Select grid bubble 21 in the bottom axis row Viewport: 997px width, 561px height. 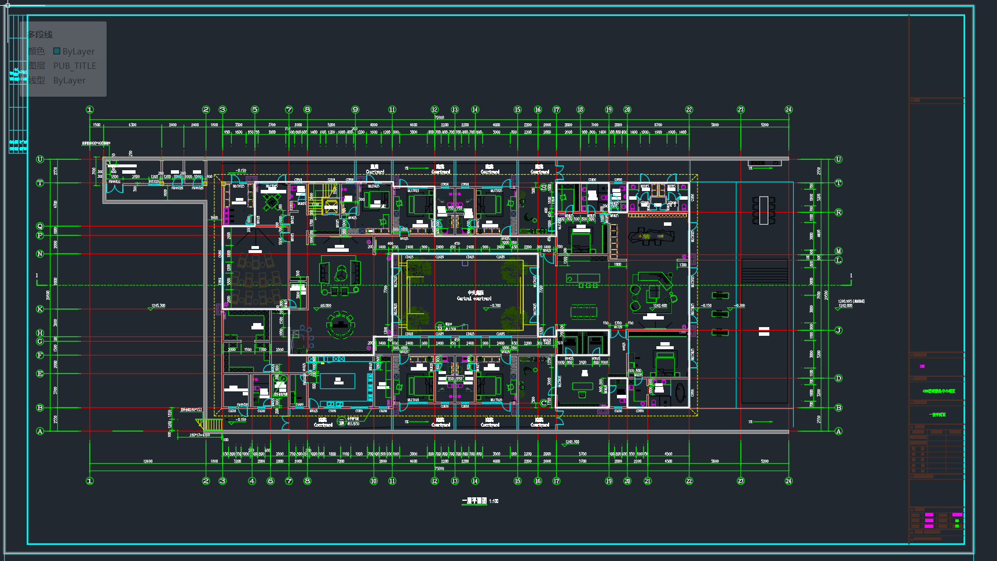(x=648, y=481)
